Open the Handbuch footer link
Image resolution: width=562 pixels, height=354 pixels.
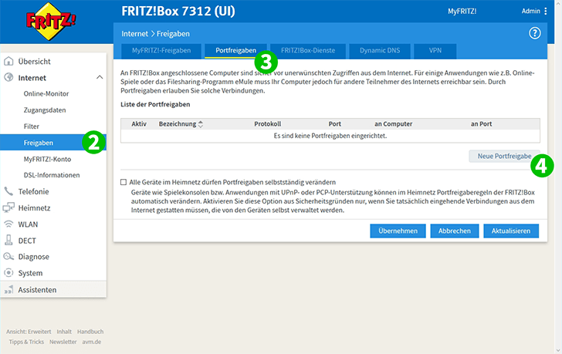tap(90, 332)
